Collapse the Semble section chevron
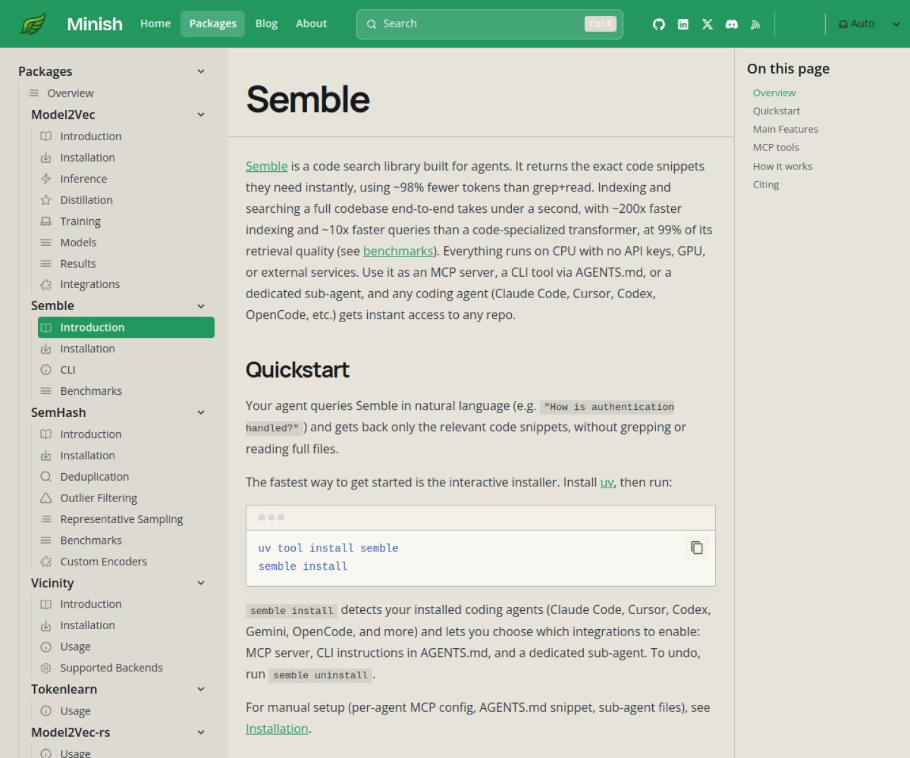Viewport: 910px width, 758px height. pos(201,306)
